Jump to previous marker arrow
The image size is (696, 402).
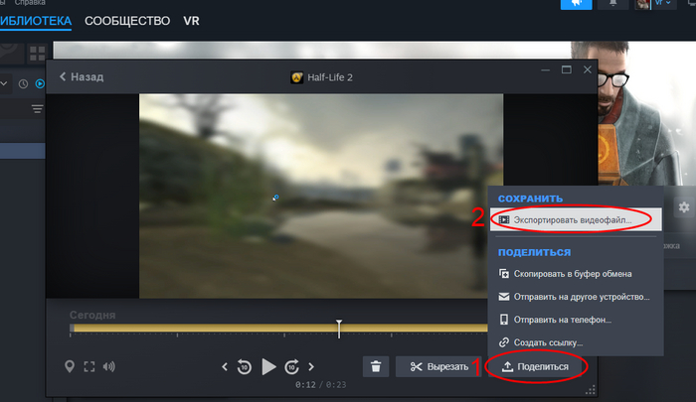point(225,366)
